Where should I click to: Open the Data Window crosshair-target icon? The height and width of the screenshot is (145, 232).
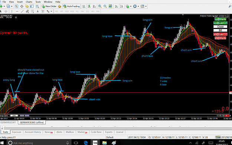coord(22,6)
